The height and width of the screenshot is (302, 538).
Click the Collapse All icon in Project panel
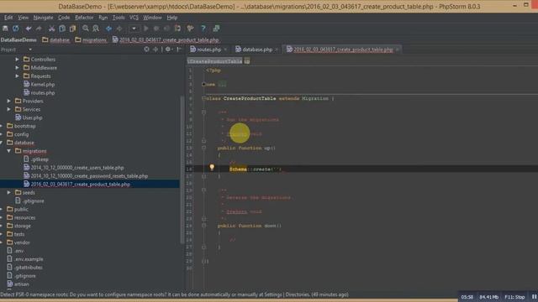point(156,49)
